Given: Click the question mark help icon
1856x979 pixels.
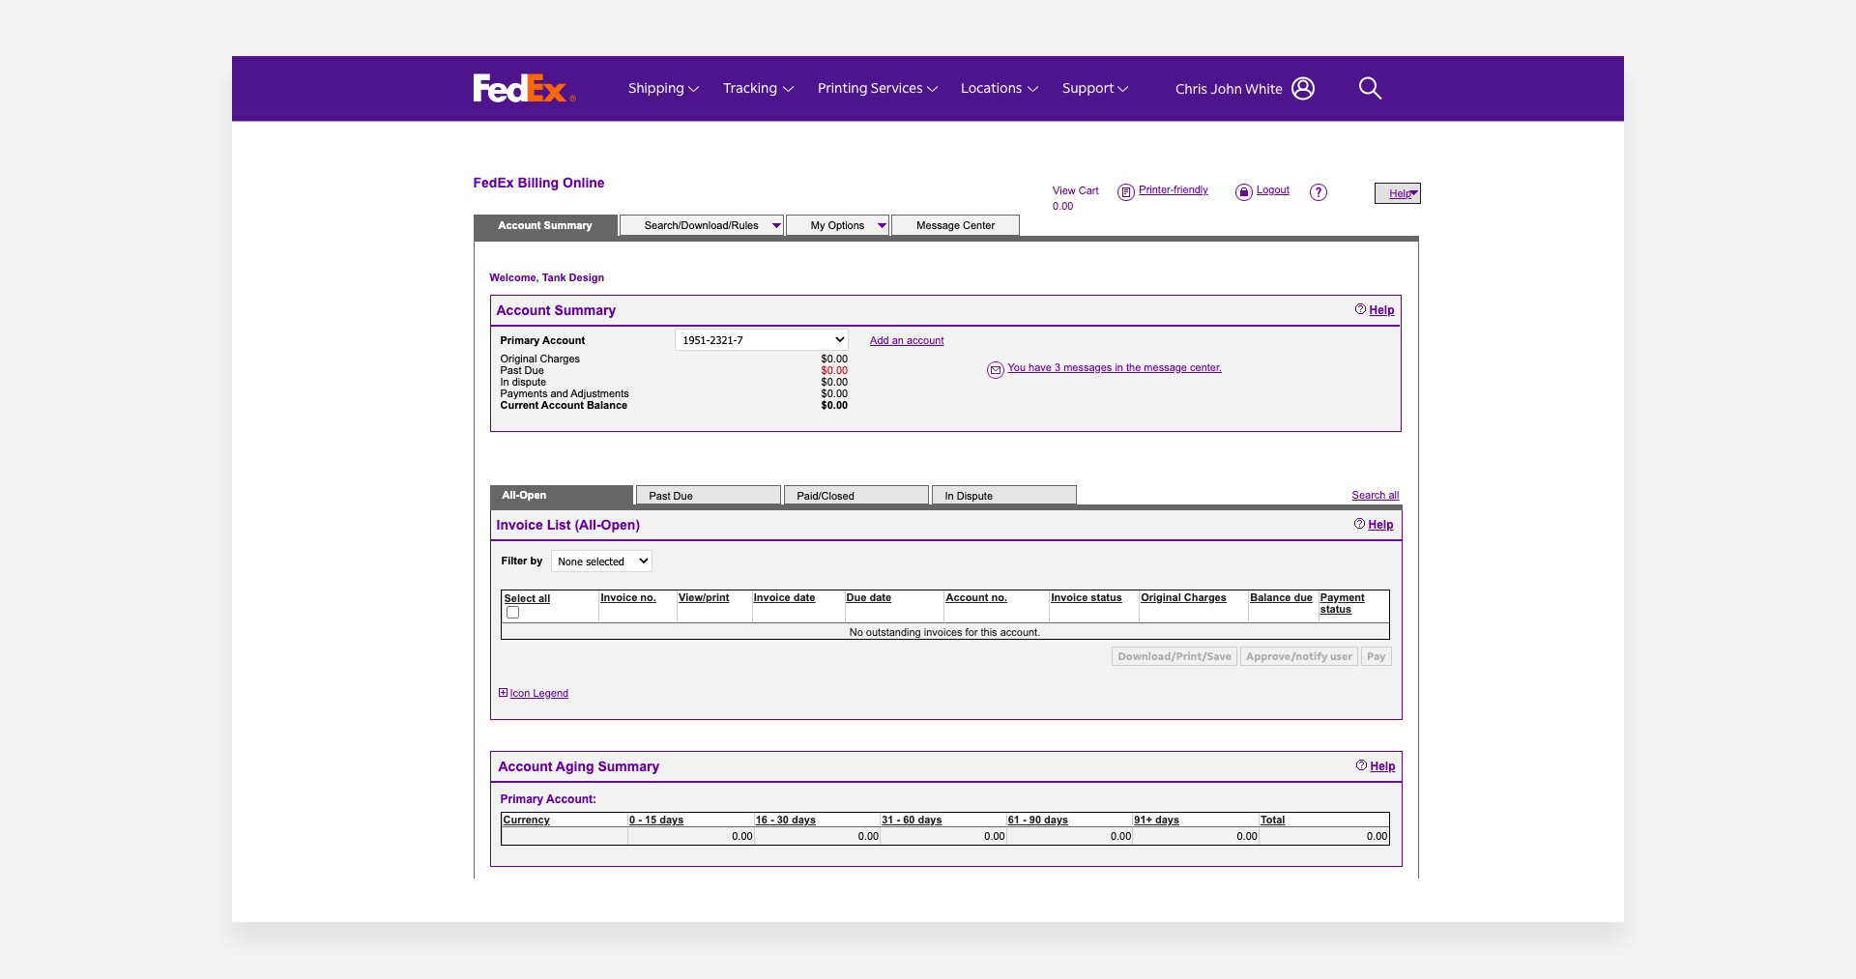Looking at the screenshot, I should (x=1319, y=192).
